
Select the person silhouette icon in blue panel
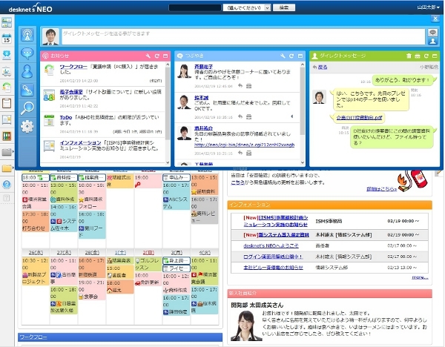click(27, 71)
